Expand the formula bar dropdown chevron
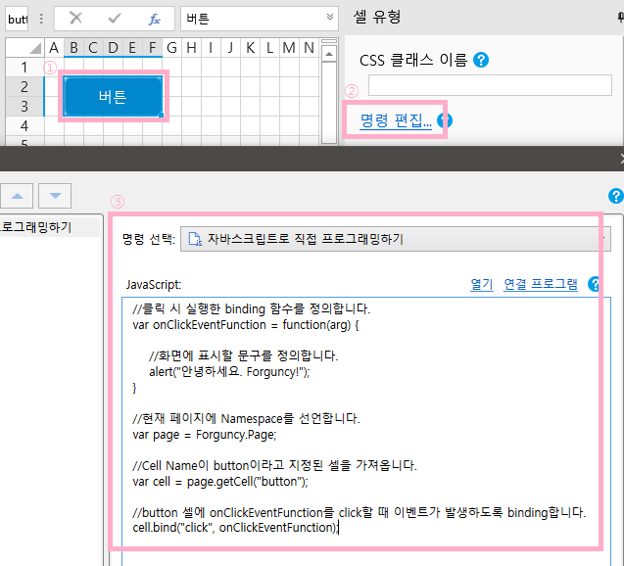The width and height of the screenshot is (624, 566). (x=330, y=19)
